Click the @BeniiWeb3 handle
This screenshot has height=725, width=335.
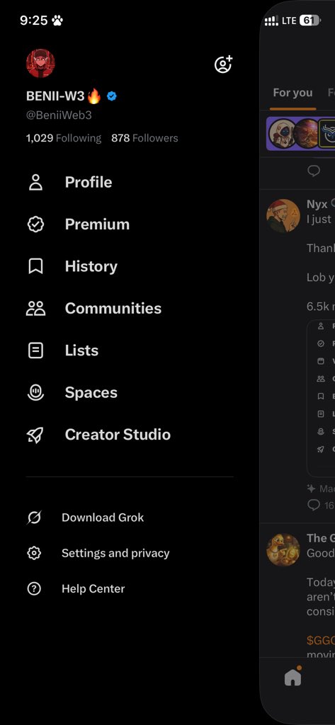pyautogui.click(x=59, y=115)
